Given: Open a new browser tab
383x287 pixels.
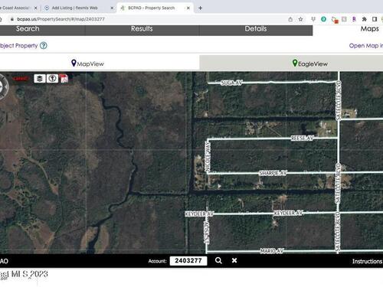Looking at the screenshot, I should coord(201,8).
